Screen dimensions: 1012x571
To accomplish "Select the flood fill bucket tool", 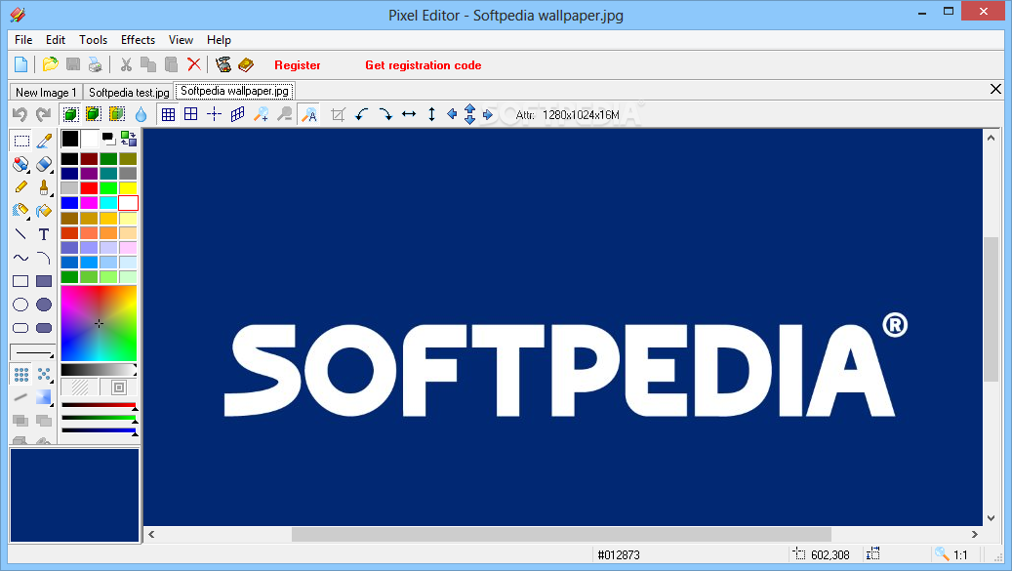I will click(x=44, y=210).
